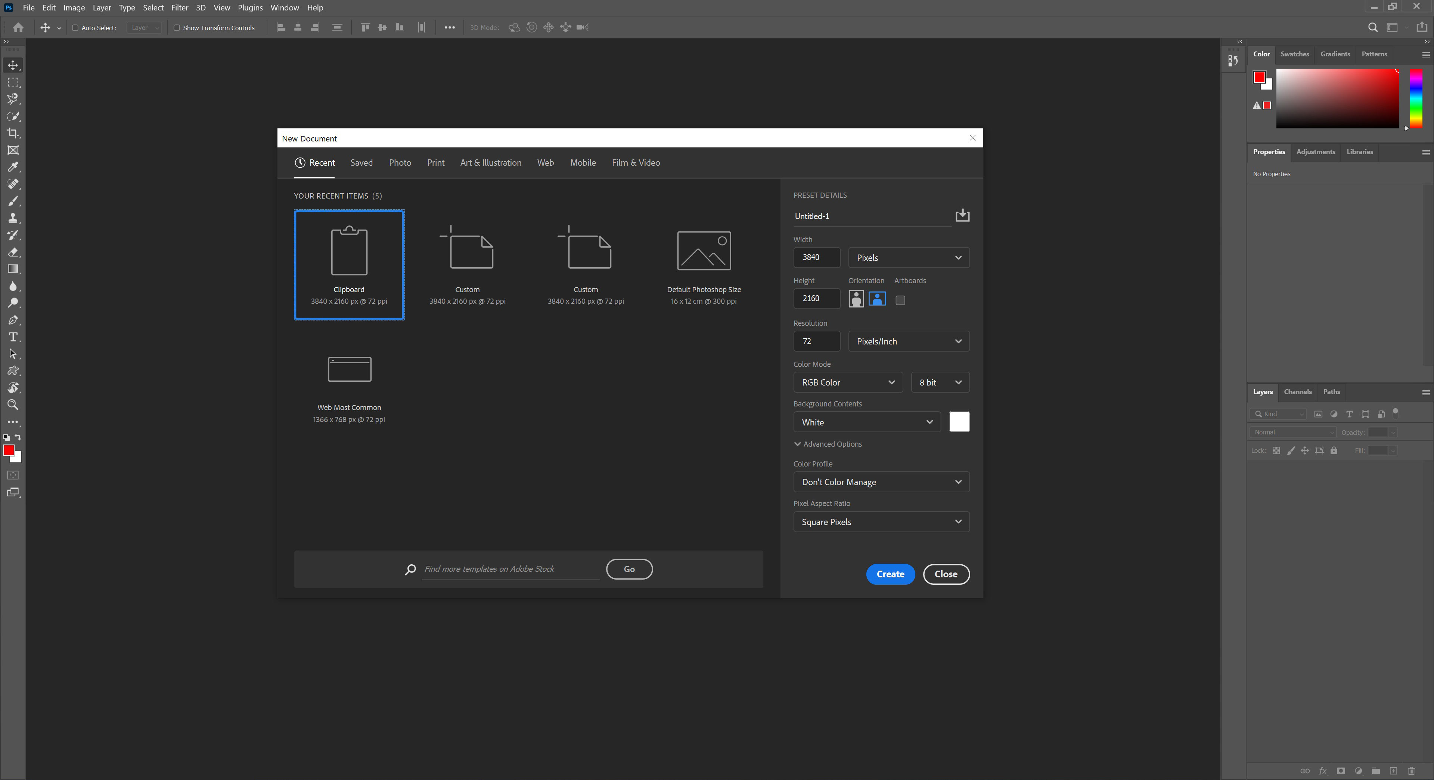The width and height of the screenshot is (1434, 780).
Task: Select the Rectangular Marquee tool
Action: (x=13, y=82)
